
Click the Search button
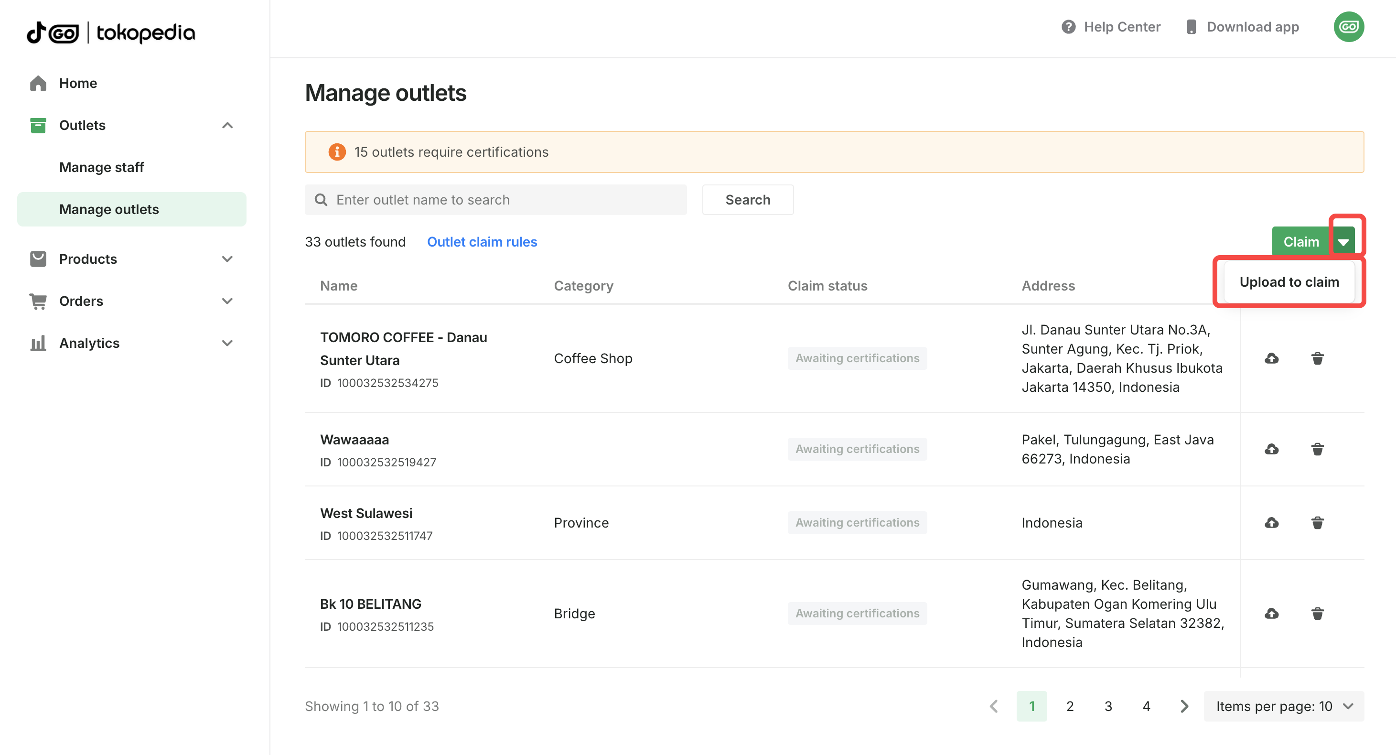point(747,199)
